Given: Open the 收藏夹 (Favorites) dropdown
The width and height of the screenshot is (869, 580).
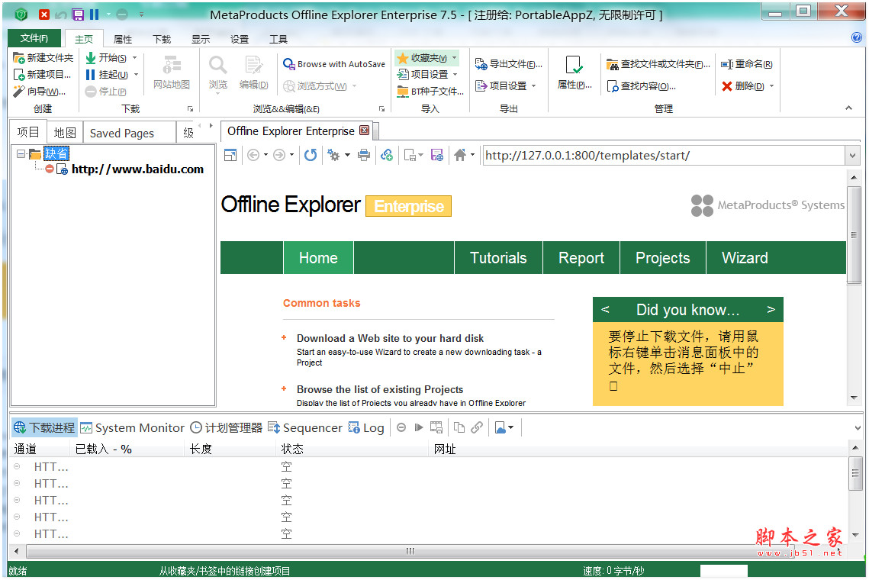Looking at the screenshot, I should pos(455,58).
